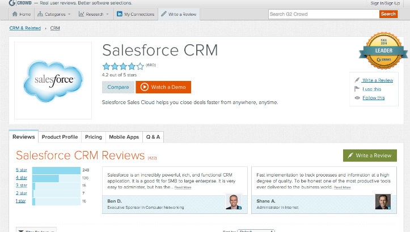This screenshot has height=232, width=410.
Task: Click quill icon beside sidebar Write a Review
Action: pos(357,80)
